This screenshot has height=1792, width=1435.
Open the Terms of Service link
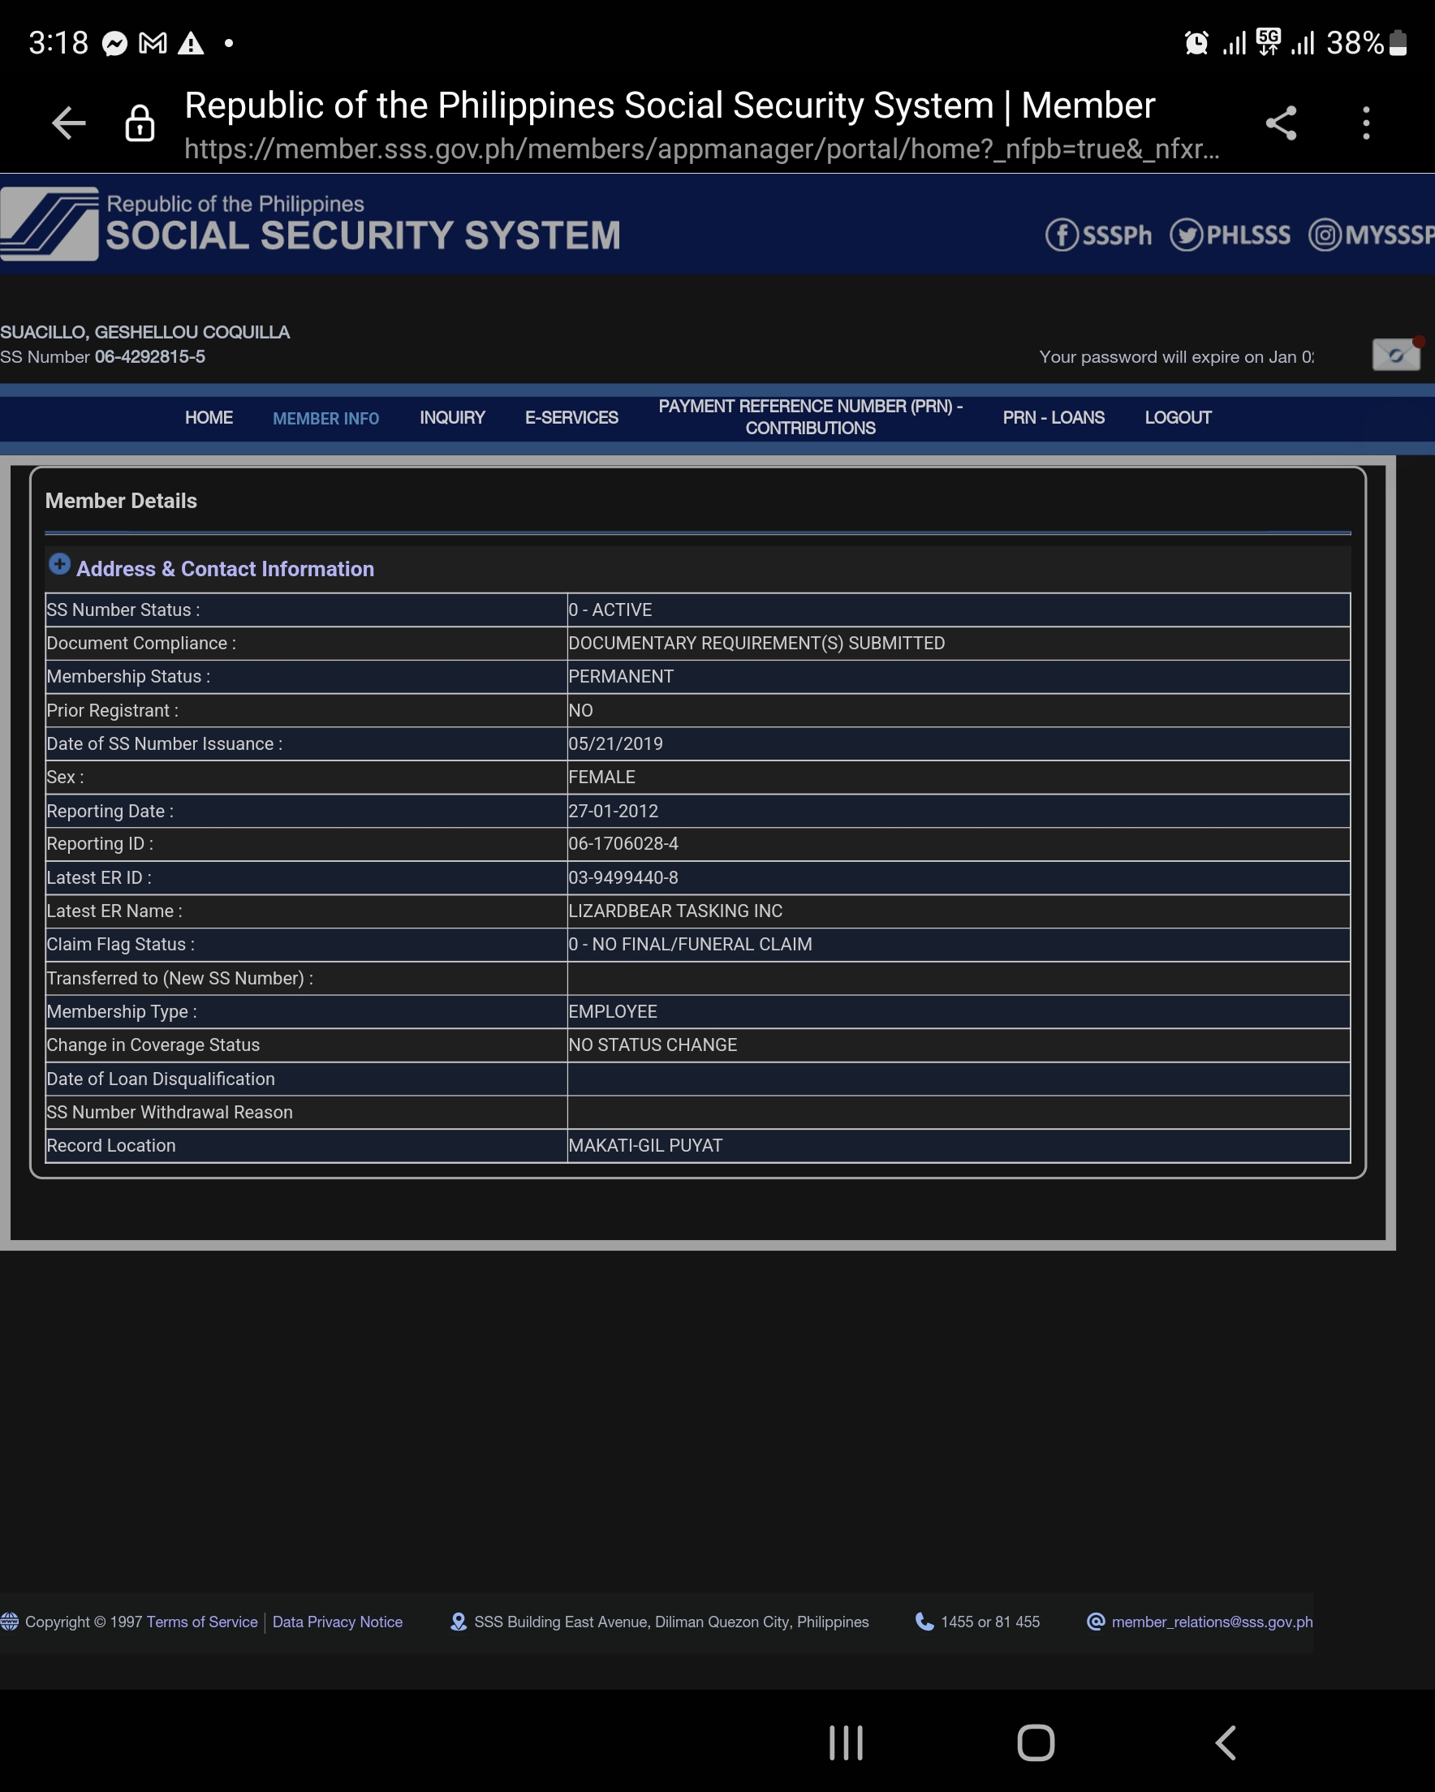click(202, 1622)
